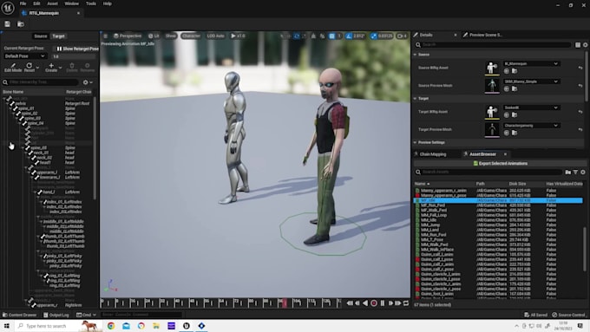This screenshot has height=332, width=590.
Task: Open asset browser view settings gear
Action: [583, 172]
